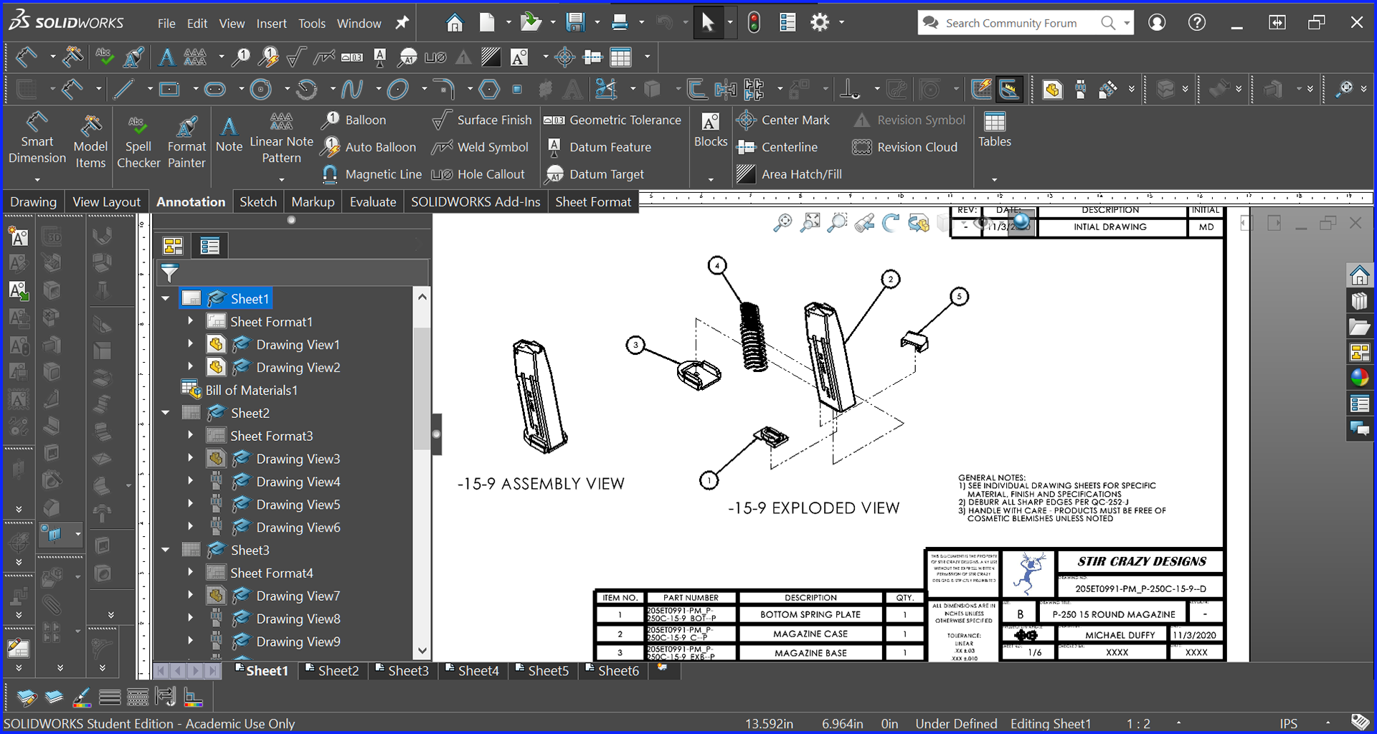Switch to the View Layout tab
Viewport: 1377px width, 734px height.
click(x=106, y=201)
